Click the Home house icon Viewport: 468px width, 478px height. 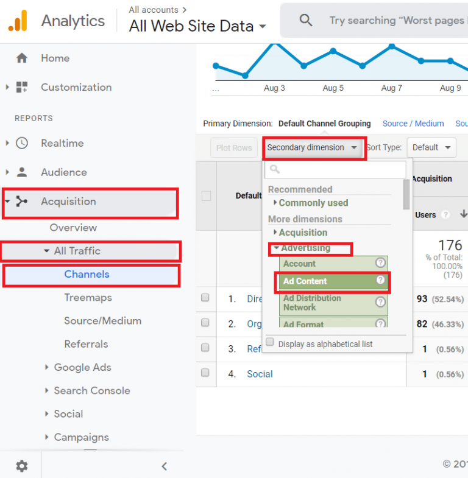[x=22, y=58]
